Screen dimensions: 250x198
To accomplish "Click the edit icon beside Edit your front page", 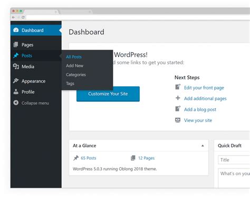I will [178, 87].
